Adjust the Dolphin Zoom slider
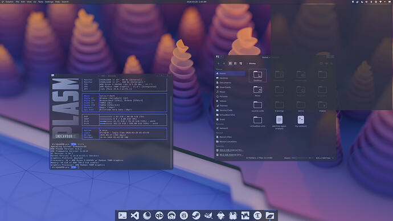 pos(302,158)
